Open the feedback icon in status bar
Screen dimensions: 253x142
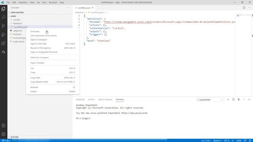245,140
